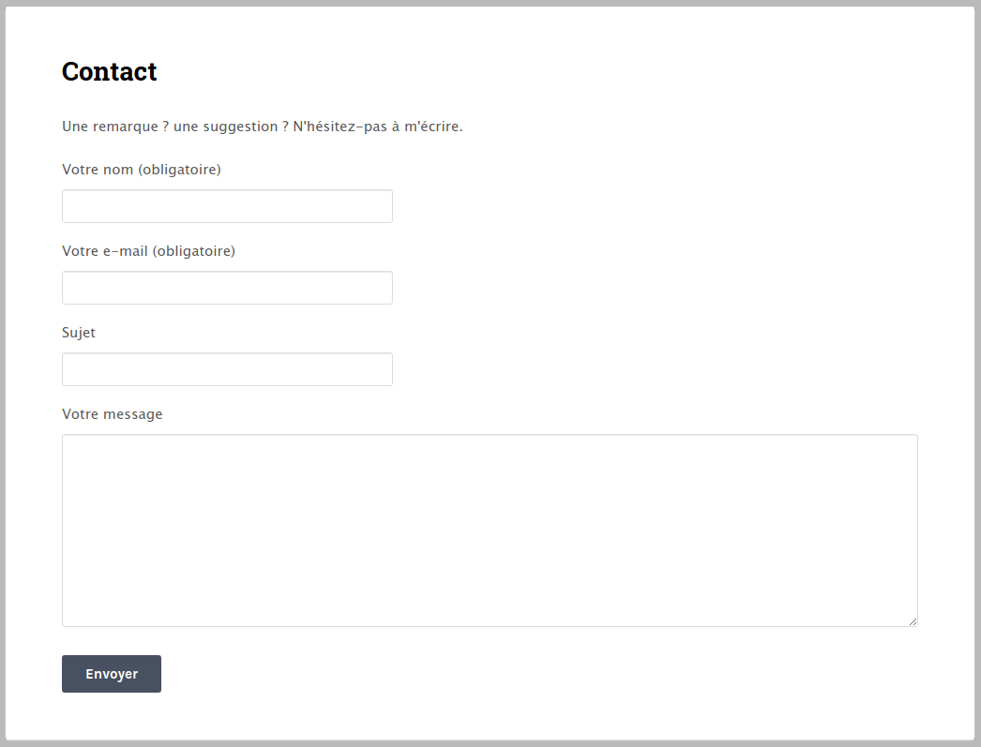Click the Envoyer submit button
Screen dimensions: 981x747
click(111, 673)
